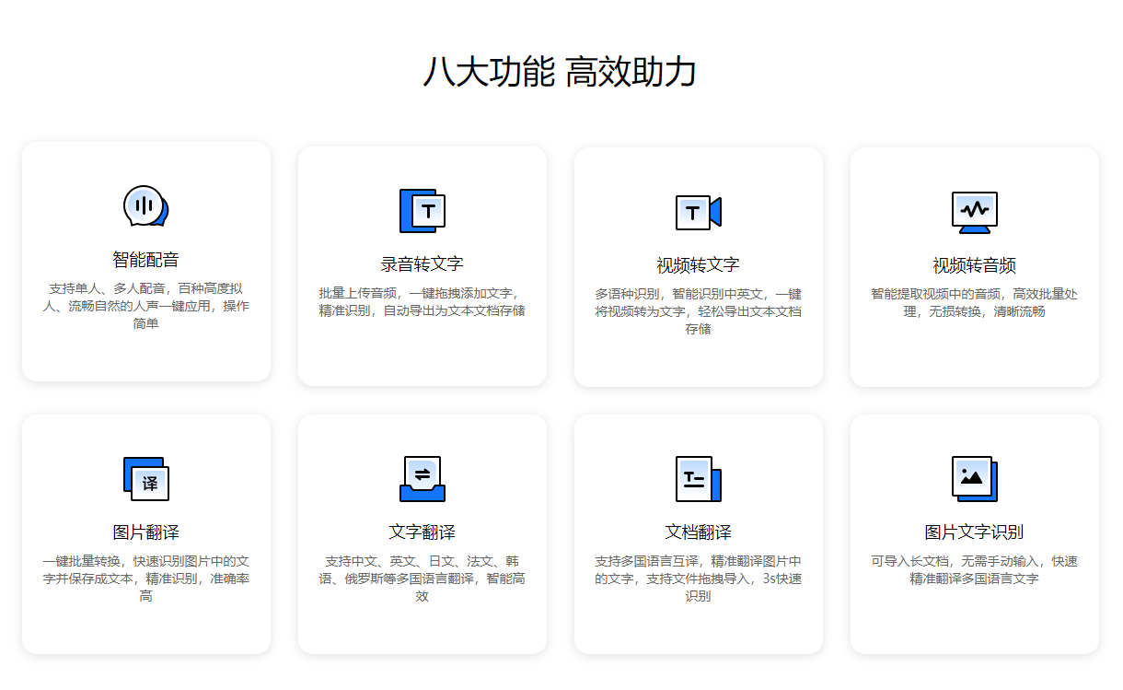This screenshot has width=1123, height=690.
Task: Click the 智能配音 voice bubble icon
Action: (146, 206)
